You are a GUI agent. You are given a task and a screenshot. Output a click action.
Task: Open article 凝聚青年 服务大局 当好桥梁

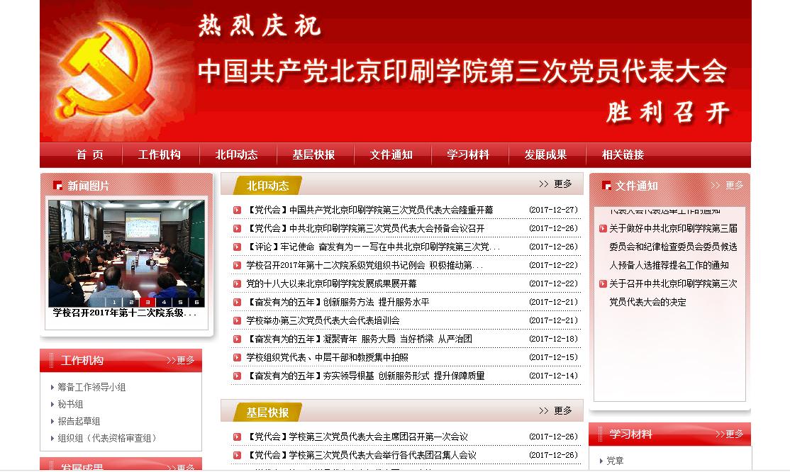360,339
